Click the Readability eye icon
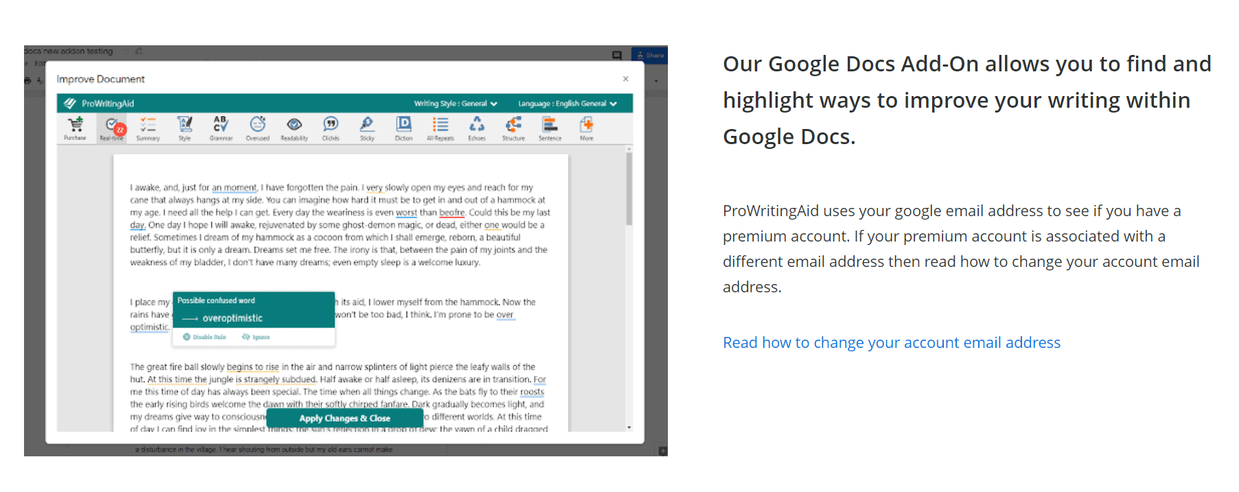This screenshot has width=1239, height=492. click(x=294, y=127)
